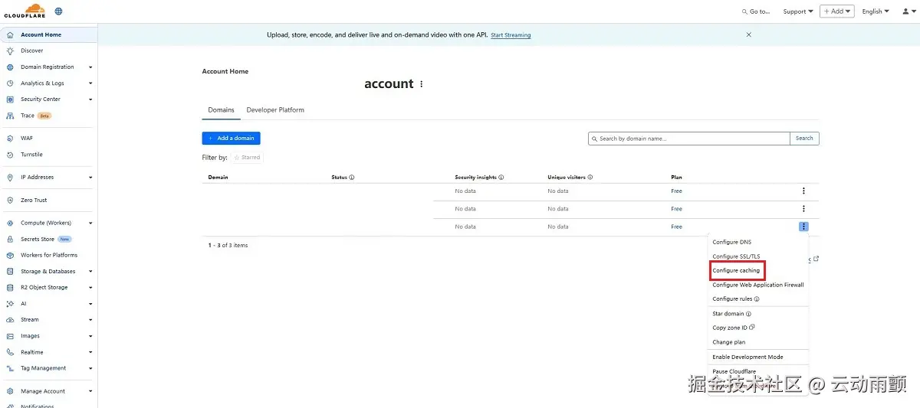Click the info icon beside Unique visitors
920x408 pixels.
[590, 178]
